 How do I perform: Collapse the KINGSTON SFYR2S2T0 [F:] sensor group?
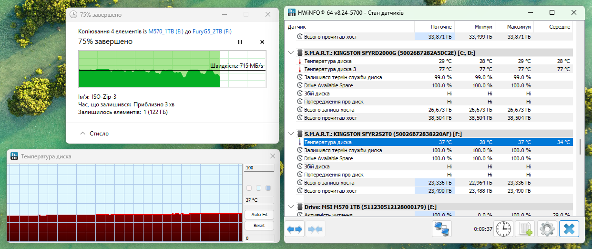291,134
